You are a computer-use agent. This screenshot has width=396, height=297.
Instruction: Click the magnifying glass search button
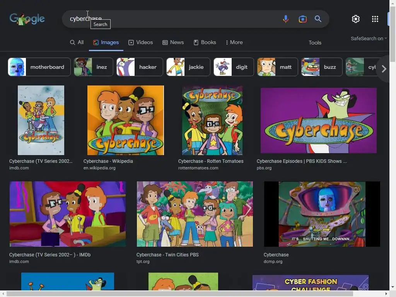pyautogui.click(x=318, y=19)
